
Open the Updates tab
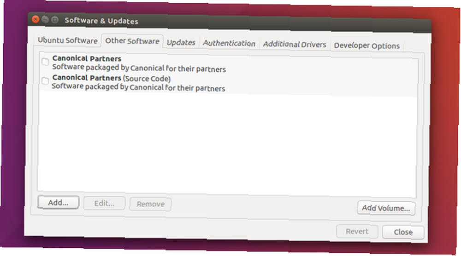(x=181, y=43)
